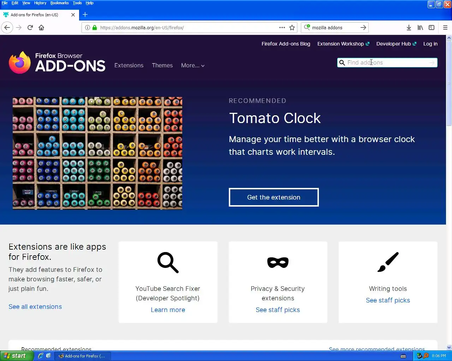Click See more recommended extensions link
Screen dimensions: 452x361
click(x=377, y=349)
